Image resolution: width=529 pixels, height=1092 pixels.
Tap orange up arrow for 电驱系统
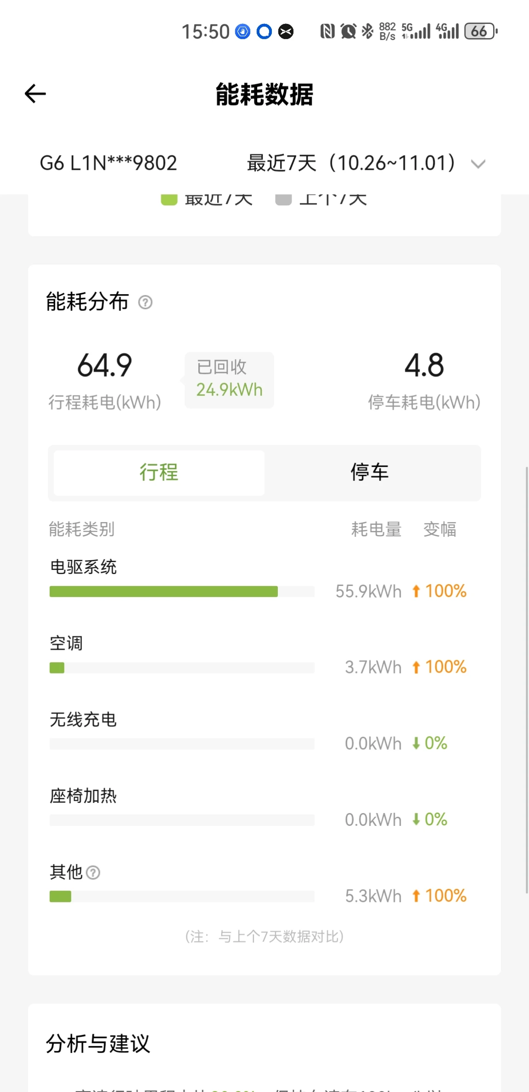click(x=416, y=591)
